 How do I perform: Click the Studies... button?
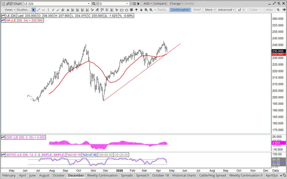(x=23, y=10)
